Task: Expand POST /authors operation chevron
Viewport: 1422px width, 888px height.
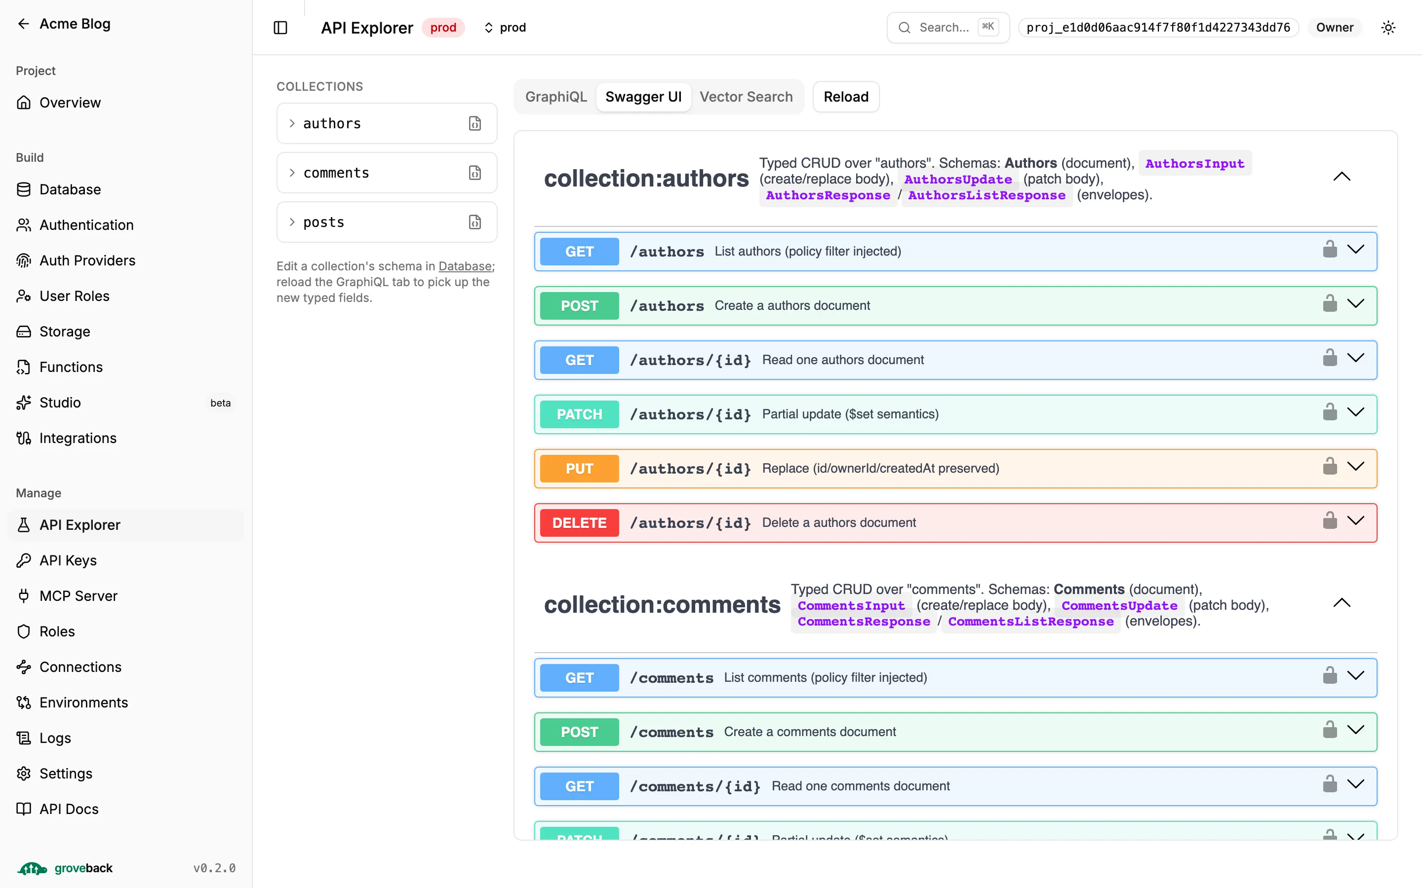Action: point(1356,303)
